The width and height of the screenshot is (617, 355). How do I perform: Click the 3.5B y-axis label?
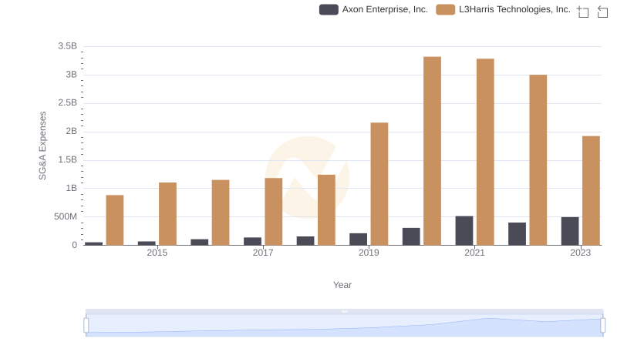coord(67,46)
